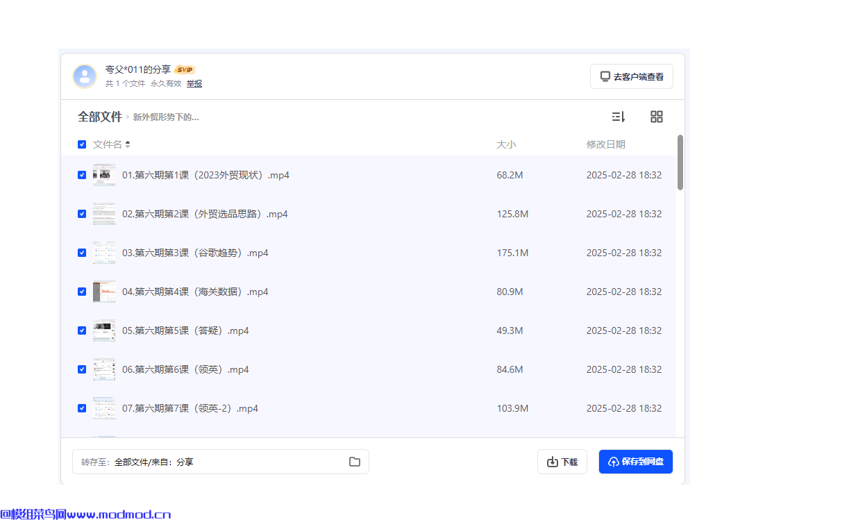The width and height of the screenshot is (865, 520).
Task: Click breadcrumb 新外贸形势下的...
Action: click(x=166, y=117)
